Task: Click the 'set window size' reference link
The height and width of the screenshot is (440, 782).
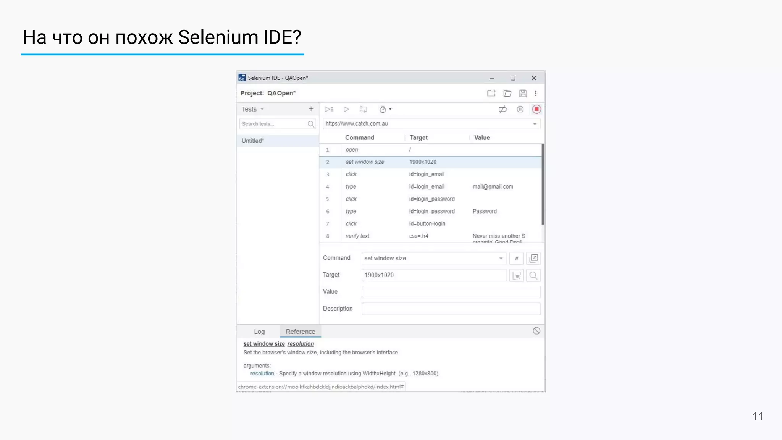Action: point(264,344)
